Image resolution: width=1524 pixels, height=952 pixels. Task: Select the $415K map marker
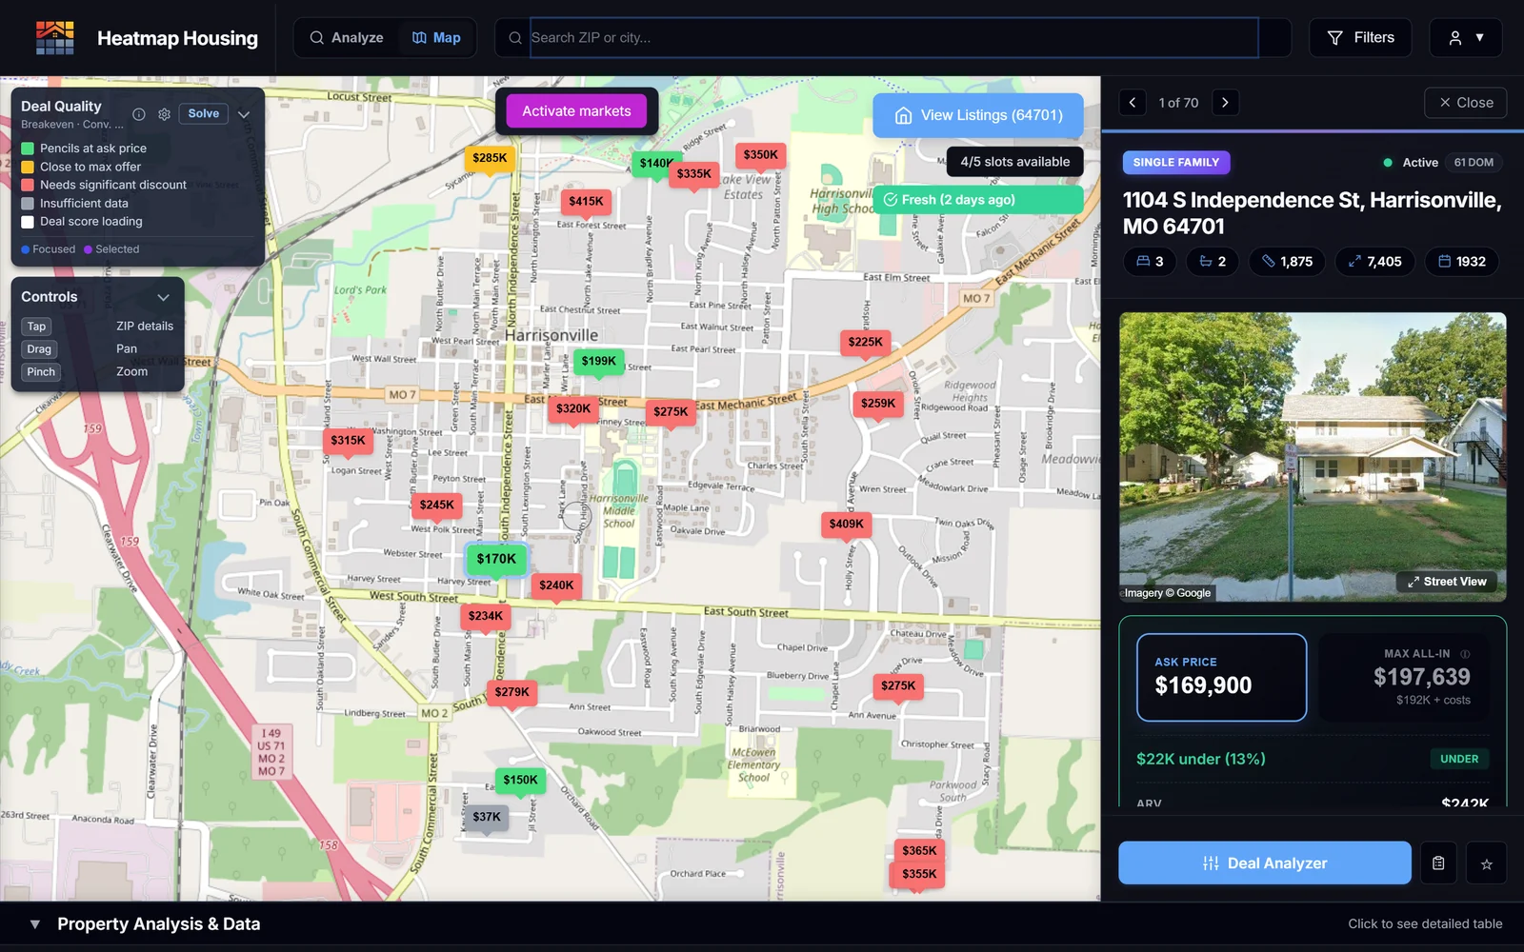tap(586, 202)
